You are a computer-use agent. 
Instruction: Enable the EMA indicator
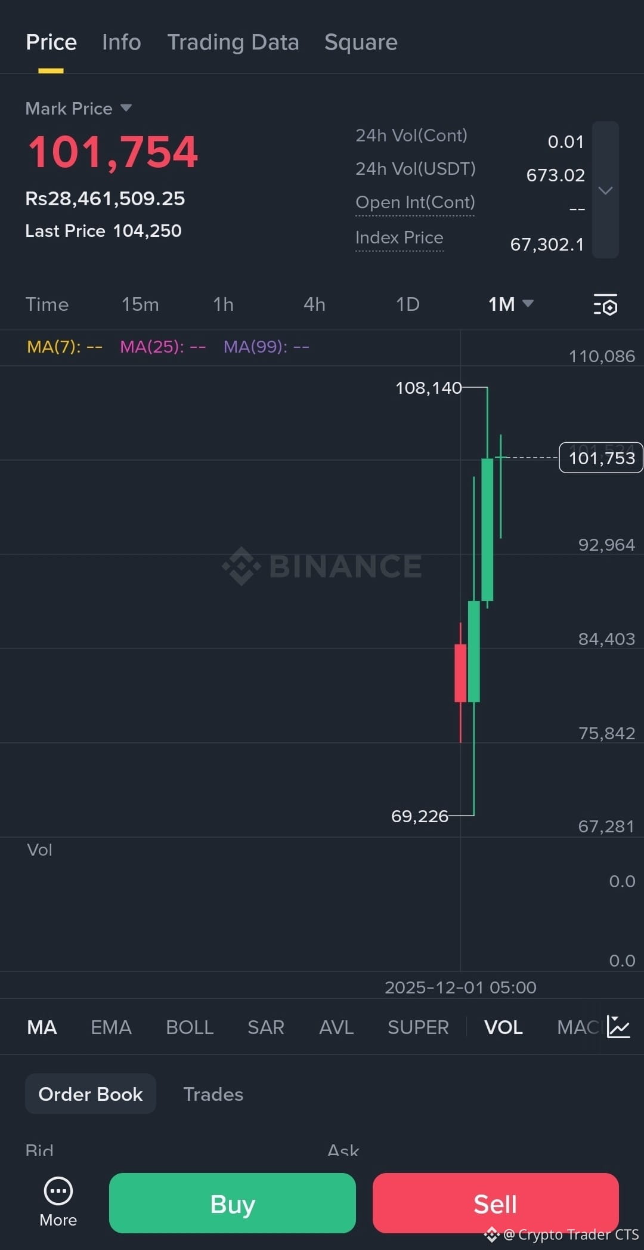(x=111, y=1027)
